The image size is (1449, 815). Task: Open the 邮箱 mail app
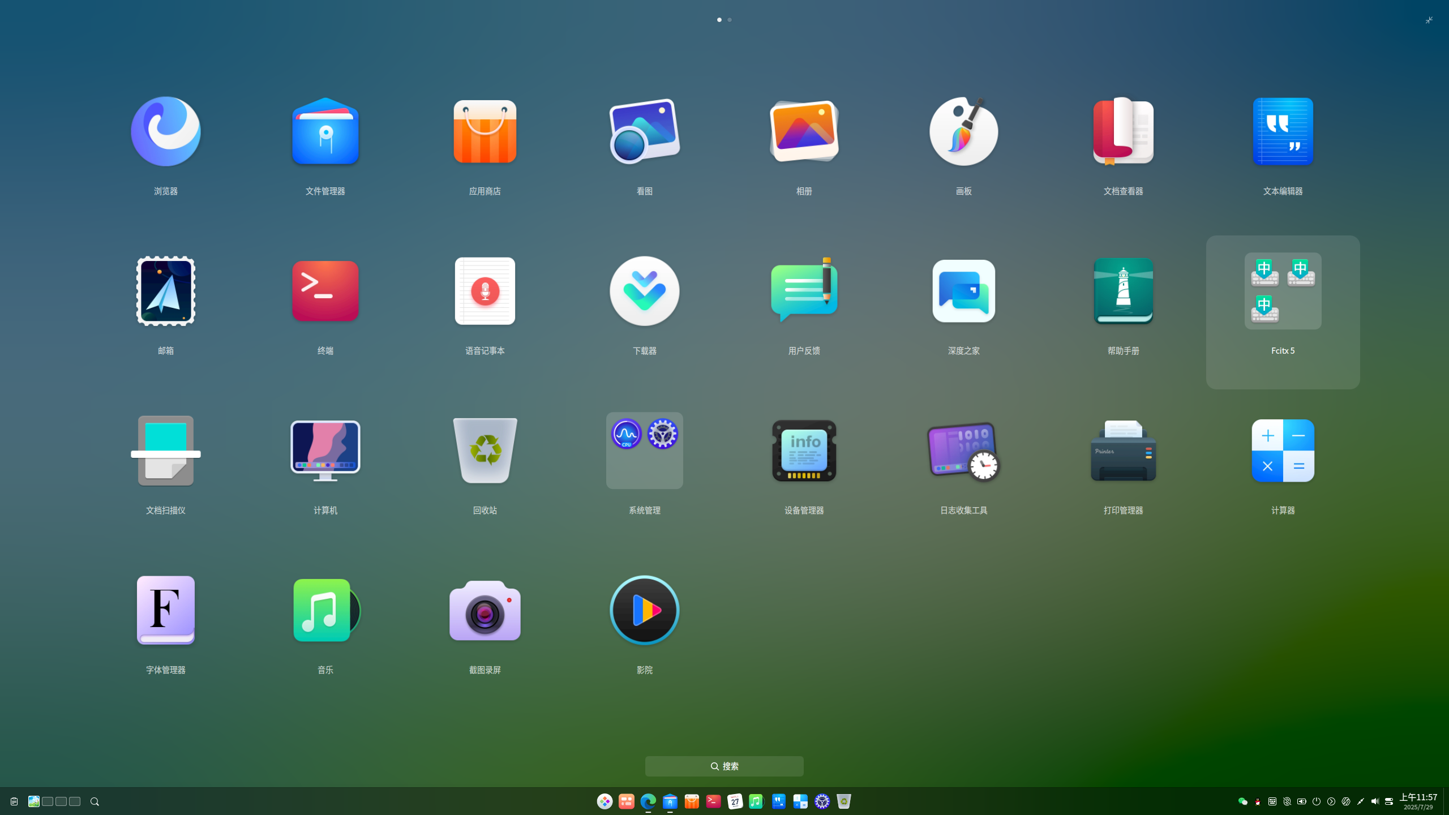point(165,291)
